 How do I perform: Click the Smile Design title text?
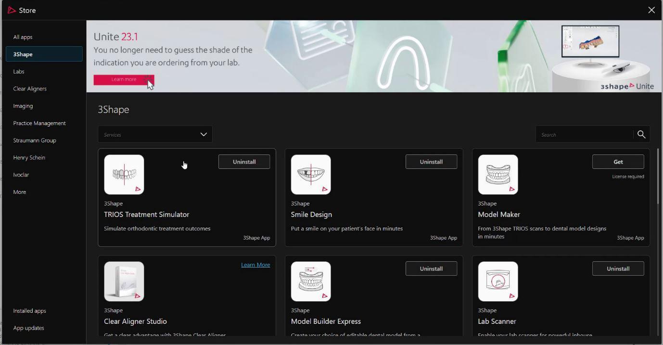tap(311, 215)
